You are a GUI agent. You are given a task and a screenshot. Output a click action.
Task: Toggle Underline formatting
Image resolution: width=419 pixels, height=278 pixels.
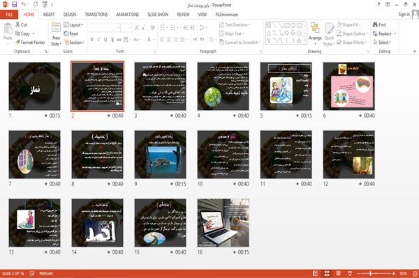(105, 40)
